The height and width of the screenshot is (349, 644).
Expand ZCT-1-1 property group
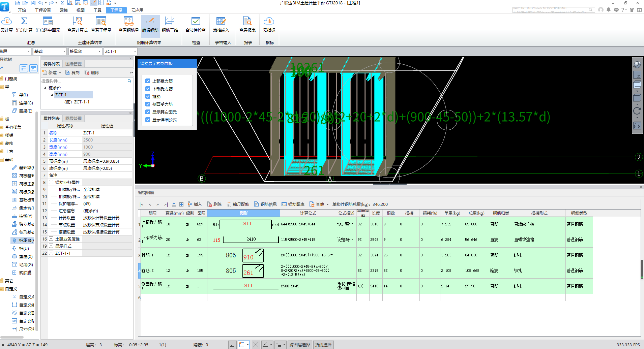(51, 253)
